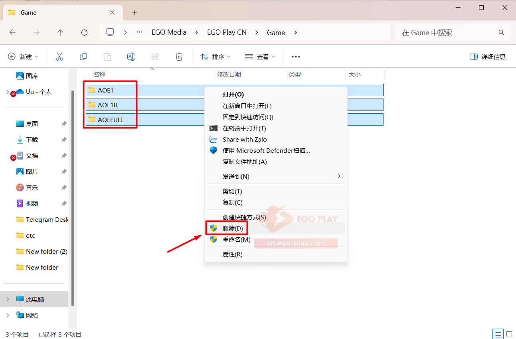Choose 在新窗口中打开(E) in context menu
516x339 pixels.
click(275, 106)
